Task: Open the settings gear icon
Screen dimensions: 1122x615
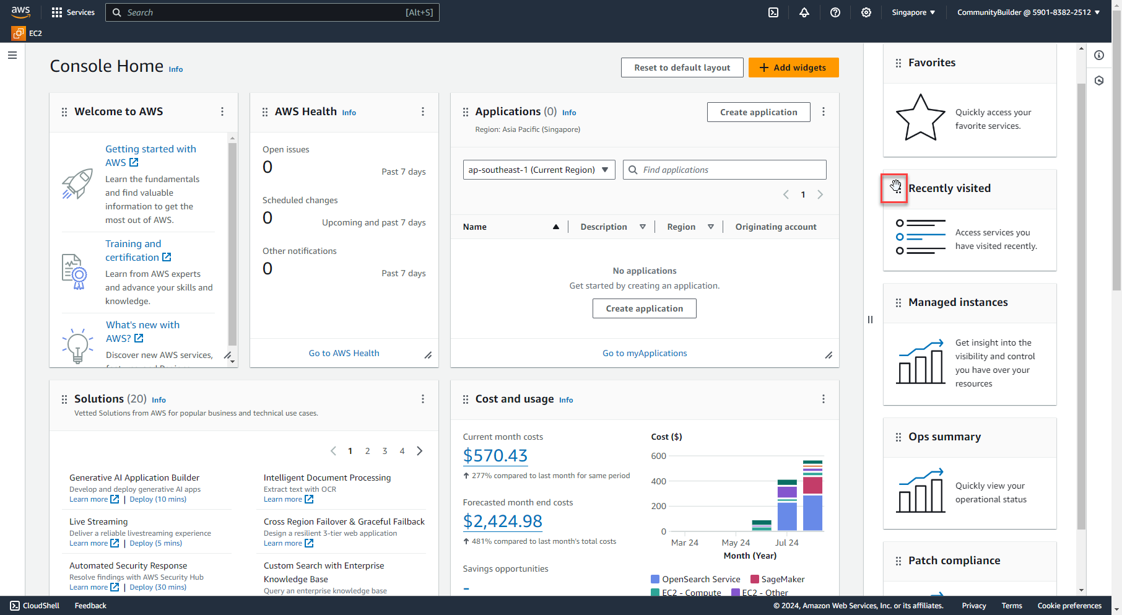Action: click(x=866, y=12)
